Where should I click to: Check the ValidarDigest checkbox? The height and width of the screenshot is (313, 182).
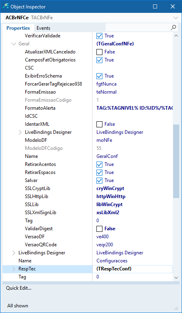[x=99, y=229]
